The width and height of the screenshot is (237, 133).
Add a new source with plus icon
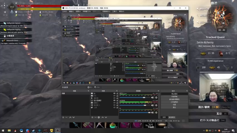(x=92, y=117)
